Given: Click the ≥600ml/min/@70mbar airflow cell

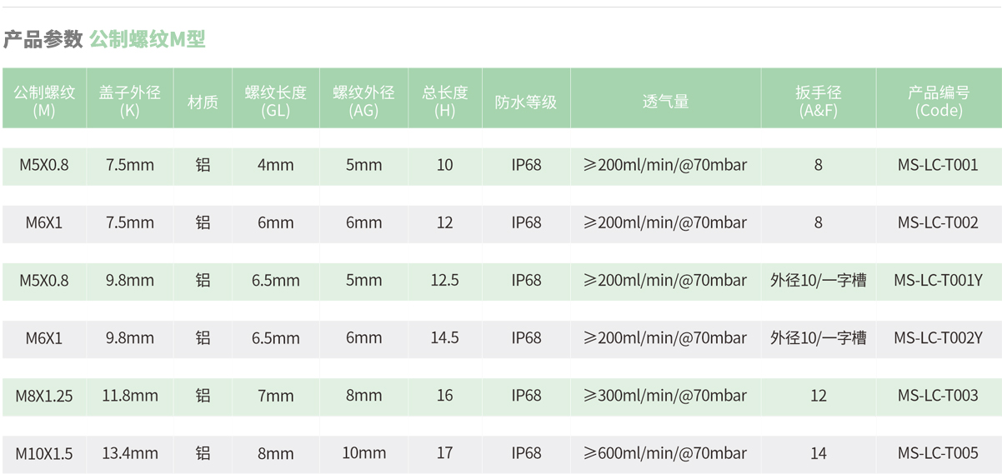Looking at the screenshot, I should click(x=664, y=453).
